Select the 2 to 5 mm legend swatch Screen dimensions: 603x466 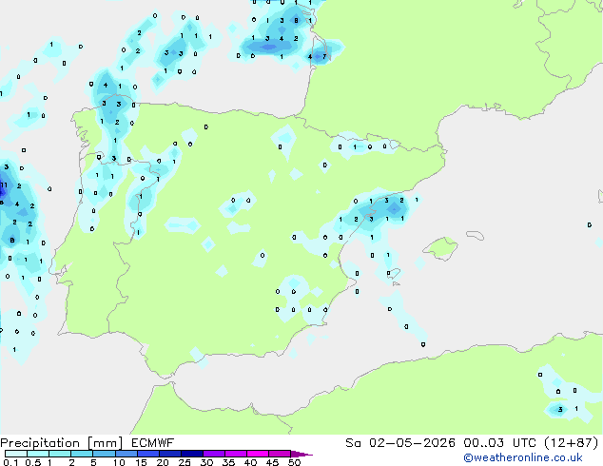[x=82, y=454]
